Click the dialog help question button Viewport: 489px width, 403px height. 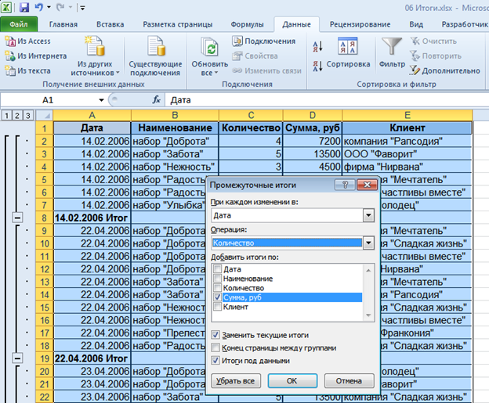(x=345, y=185)
